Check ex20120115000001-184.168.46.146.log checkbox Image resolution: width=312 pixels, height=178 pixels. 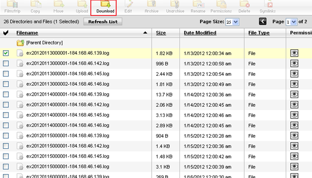click(x=6, y=167)
